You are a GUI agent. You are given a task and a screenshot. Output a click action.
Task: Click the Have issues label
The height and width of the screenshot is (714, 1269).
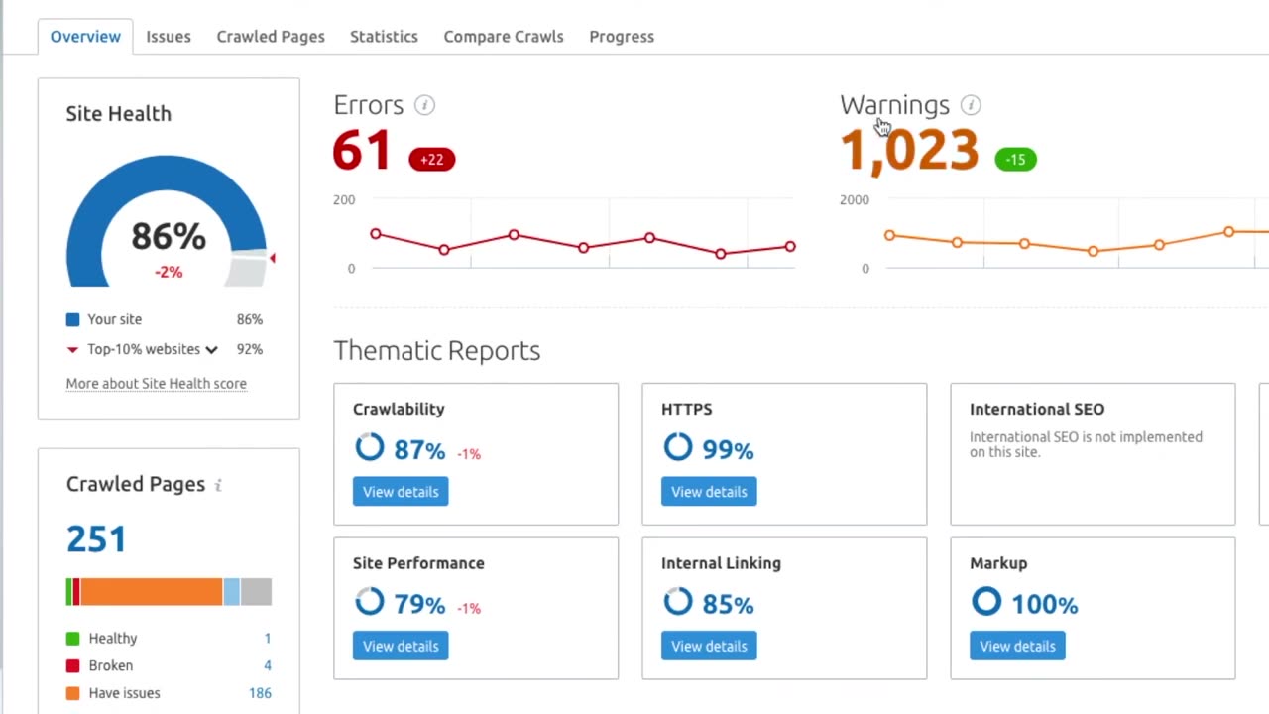(x=124, y=693)
